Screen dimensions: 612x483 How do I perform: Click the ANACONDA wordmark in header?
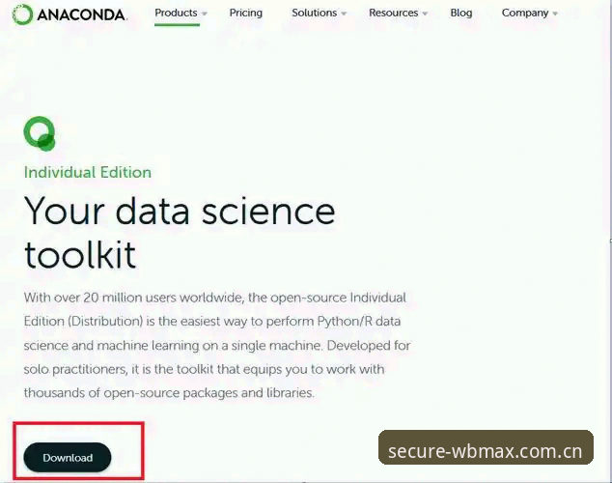(x=81, y=15)
